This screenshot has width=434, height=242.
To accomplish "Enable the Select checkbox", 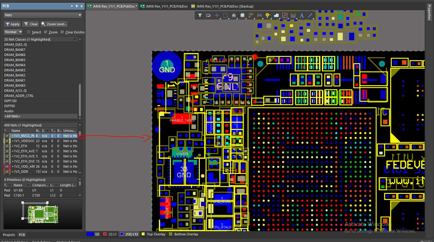I will tap(29, 32).
